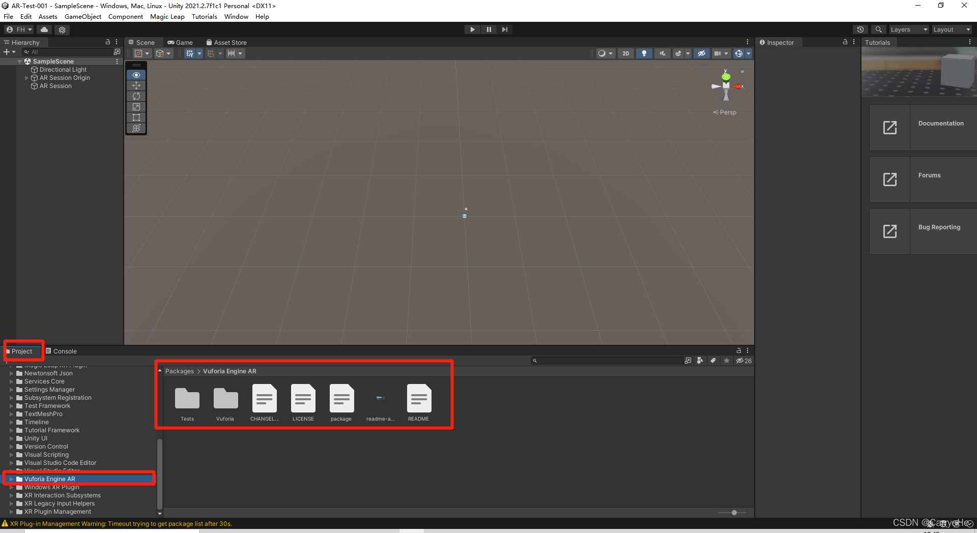Click the favorites star in Project toolbar
977x533 pixels.
pos(727,361)
